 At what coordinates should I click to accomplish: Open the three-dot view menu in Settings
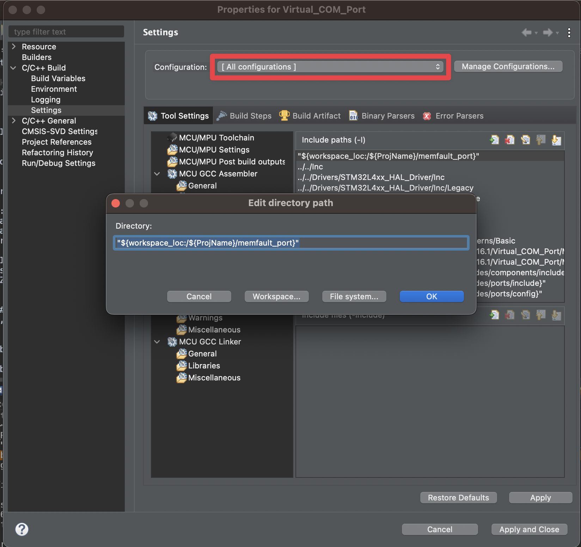569,32
